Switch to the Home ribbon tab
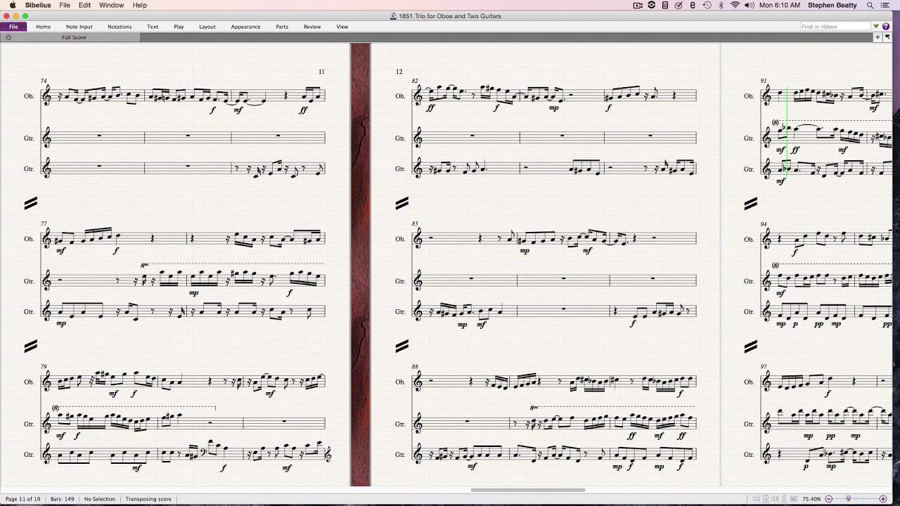 pyautogui.click(x=44, y=27)
